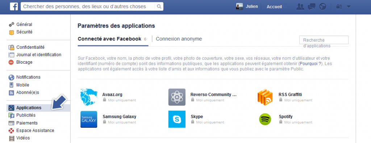Viewport: 371px width, 143px height.
Task: Click the Spotify app icon
Action: coord(265,119)
